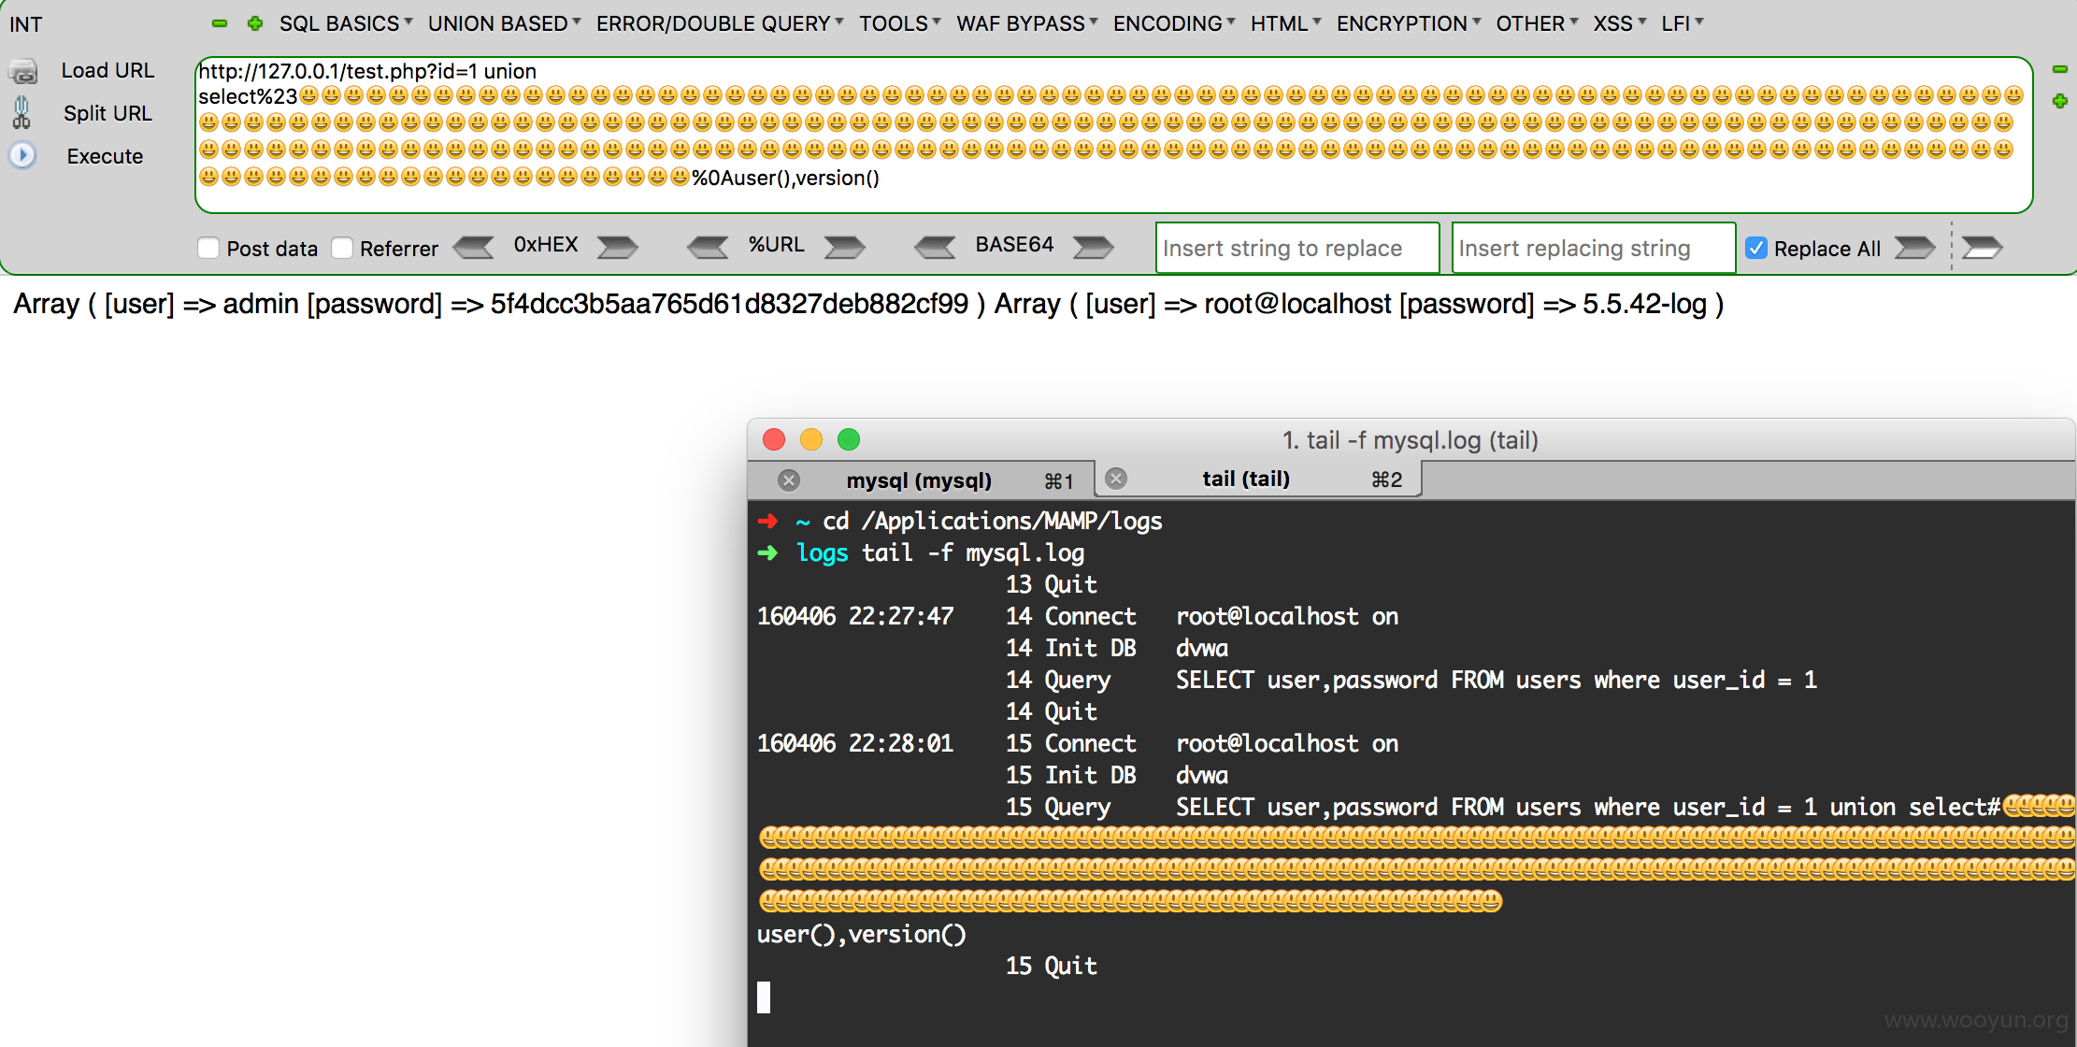Image resolution: width=2077 pixels, height=1047 pixels.
Task: Open the HTML dropdown menu
Action: pos(1285,23)
